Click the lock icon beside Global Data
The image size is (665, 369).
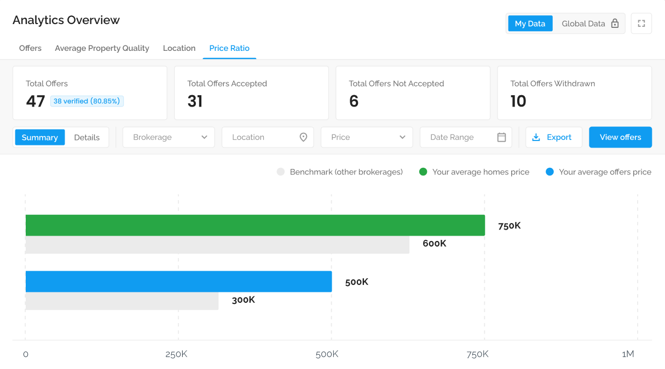coord(615,24)
